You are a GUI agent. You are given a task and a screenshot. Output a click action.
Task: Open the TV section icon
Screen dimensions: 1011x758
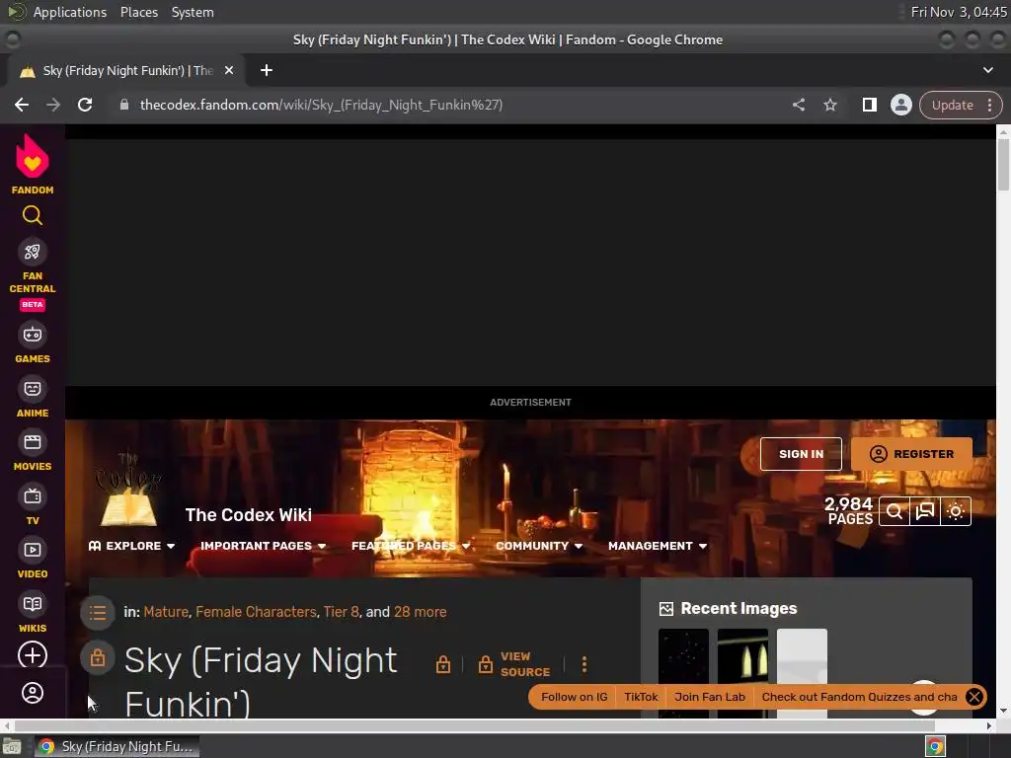click(33, 496)
